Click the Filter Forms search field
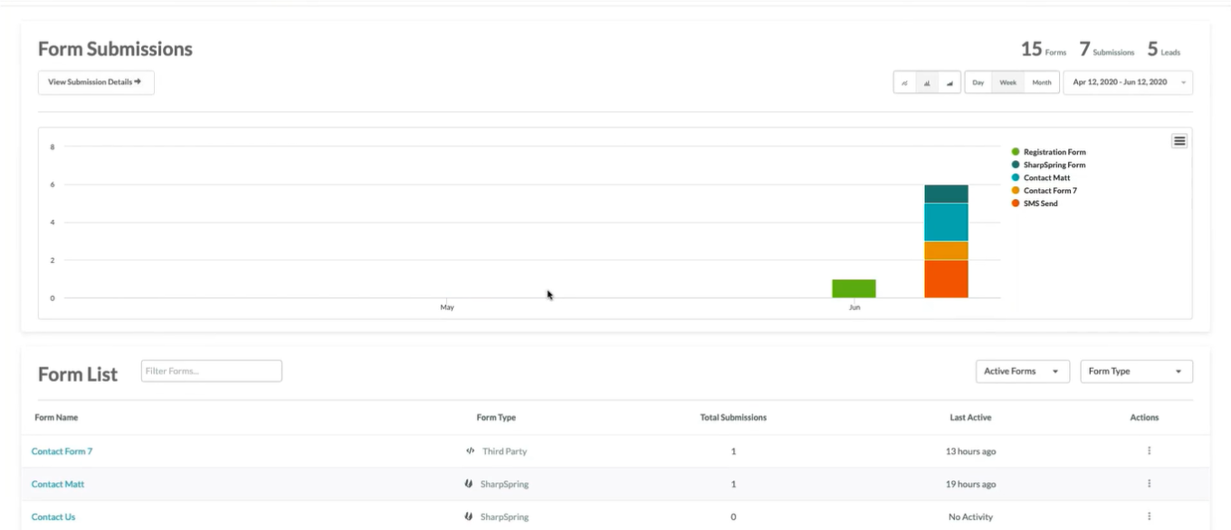 click(x=211, y=371)
